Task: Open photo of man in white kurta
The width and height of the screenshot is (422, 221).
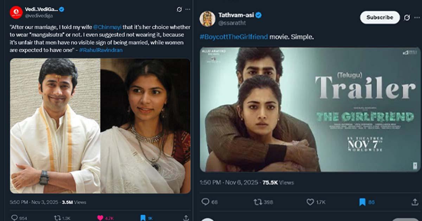Action: (55, 125)
